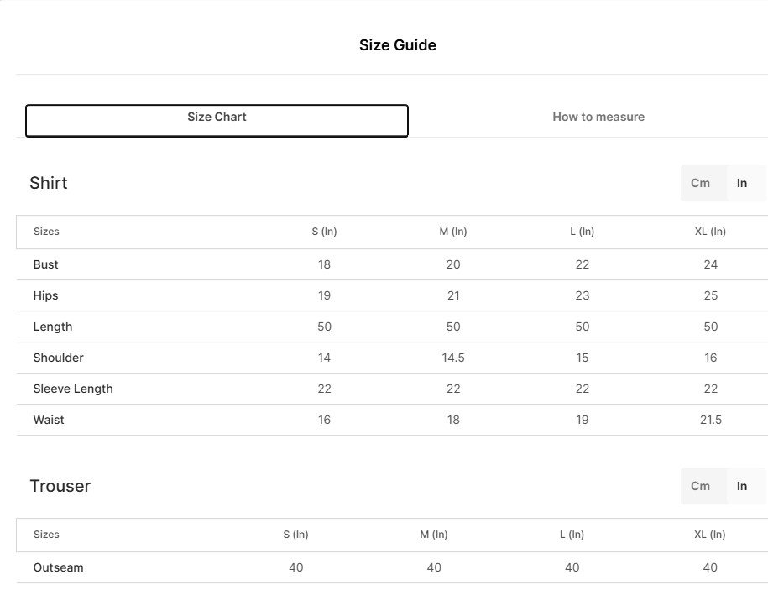The image size is (768, 606).
Task: Select In units for Trouser table
Action: (742, 486)
